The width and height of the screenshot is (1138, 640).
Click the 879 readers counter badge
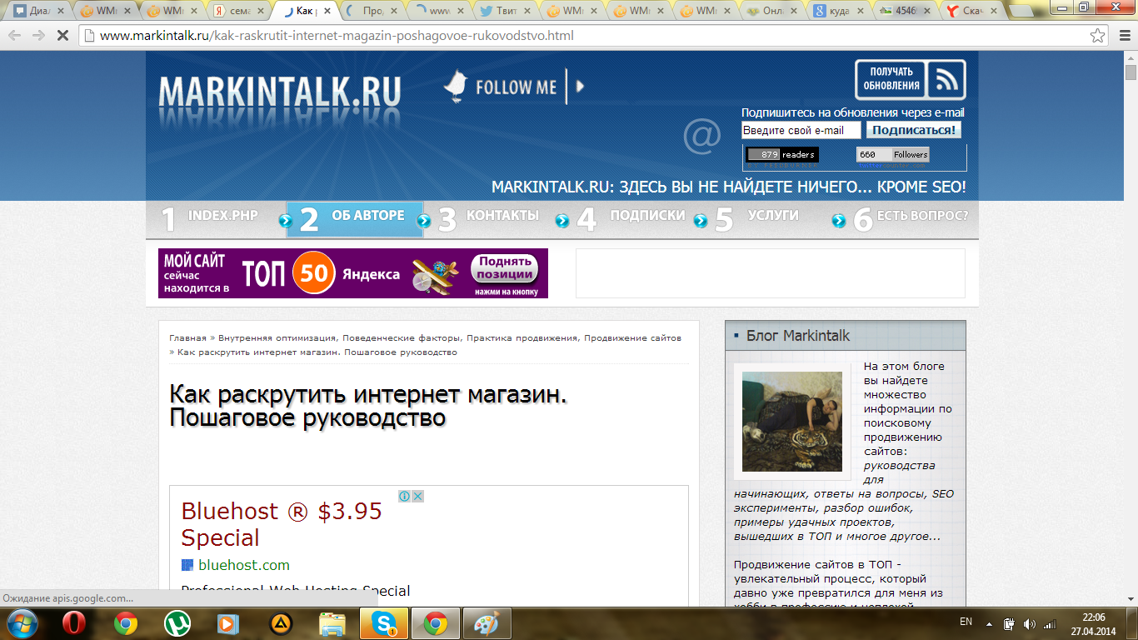782,154
